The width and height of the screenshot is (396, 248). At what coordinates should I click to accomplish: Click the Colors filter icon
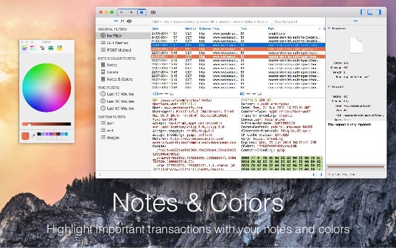pos(103,72)
